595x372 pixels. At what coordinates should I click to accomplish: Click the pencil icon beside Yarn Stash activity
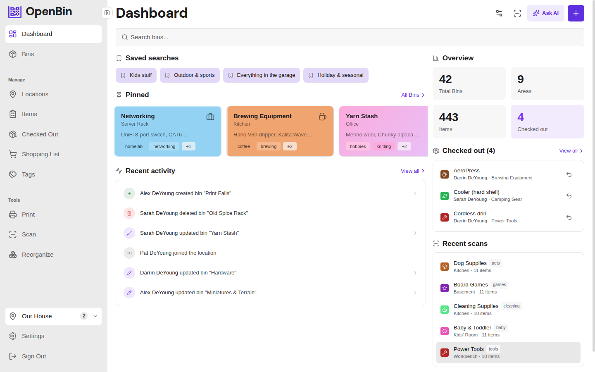(x=129, y=233)
